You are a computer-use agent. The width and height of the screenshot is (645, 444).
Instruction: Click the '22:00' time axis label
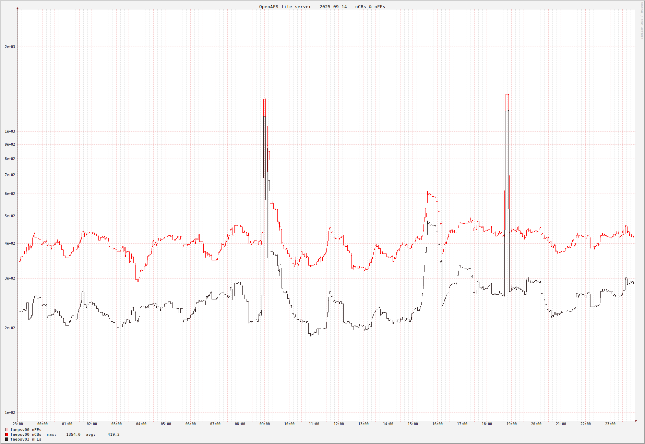click(x=586, y=424)
